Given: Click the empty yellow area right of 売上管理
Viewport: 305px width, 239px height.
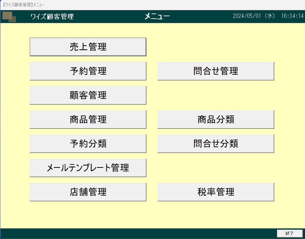Looking at the screenshot, I should pos(216,47).
